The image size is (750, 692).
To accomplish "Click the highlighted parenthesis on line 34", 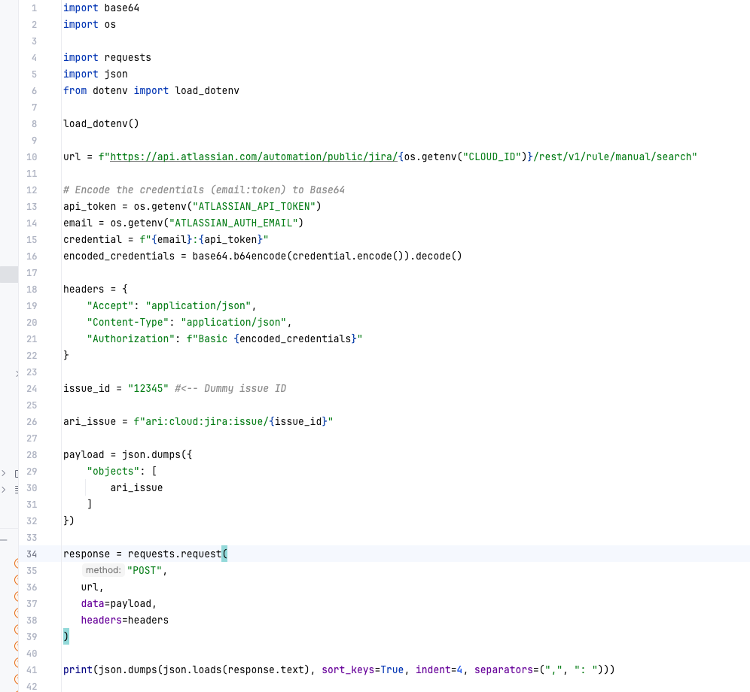I will click(224, 554).
